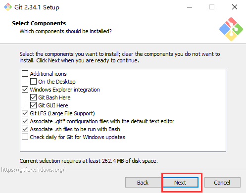Open the gitforwindows.org link

point(33,170)
